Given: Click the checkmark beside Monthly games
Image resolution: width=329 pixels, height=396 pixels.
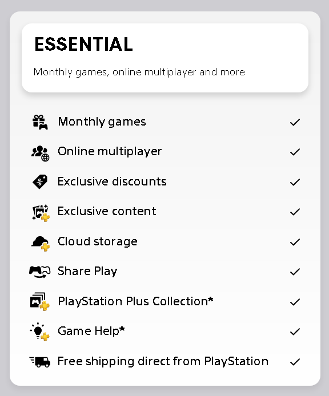Looking at the screenshot, I should (295, 122).
